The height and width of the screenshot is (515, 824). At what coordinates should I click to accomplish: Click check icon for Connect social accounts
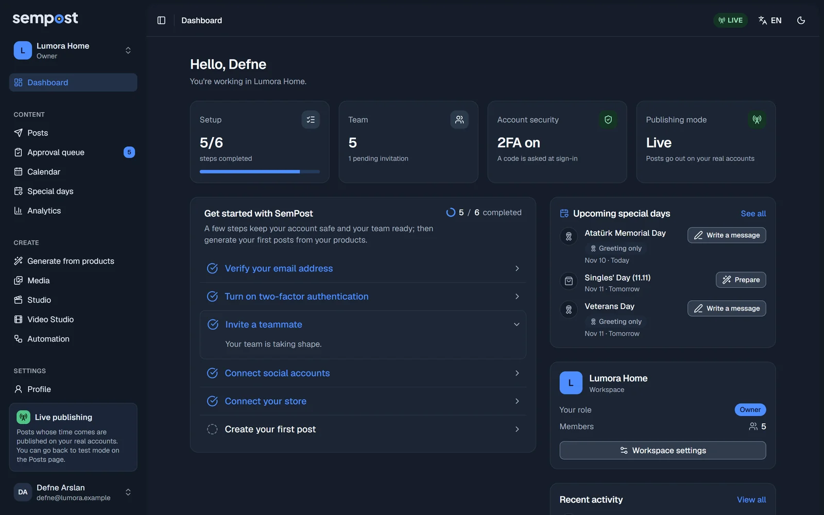[212, 373]
